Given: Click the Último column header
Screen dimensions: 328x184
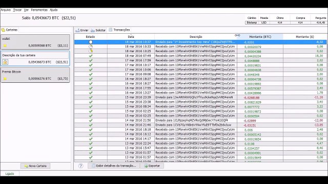Looking at the screenshot, I should click(x=280, y=18).
